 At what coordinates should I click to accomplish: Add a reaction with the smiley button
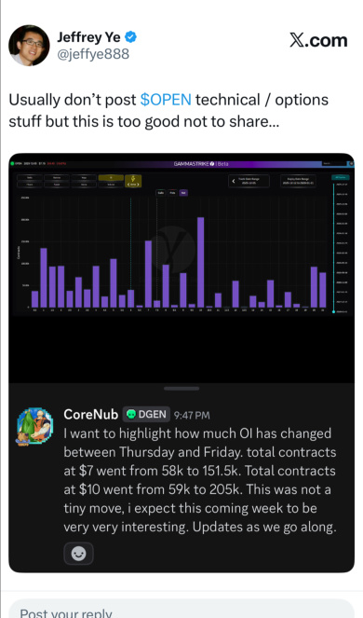(79, 554)
